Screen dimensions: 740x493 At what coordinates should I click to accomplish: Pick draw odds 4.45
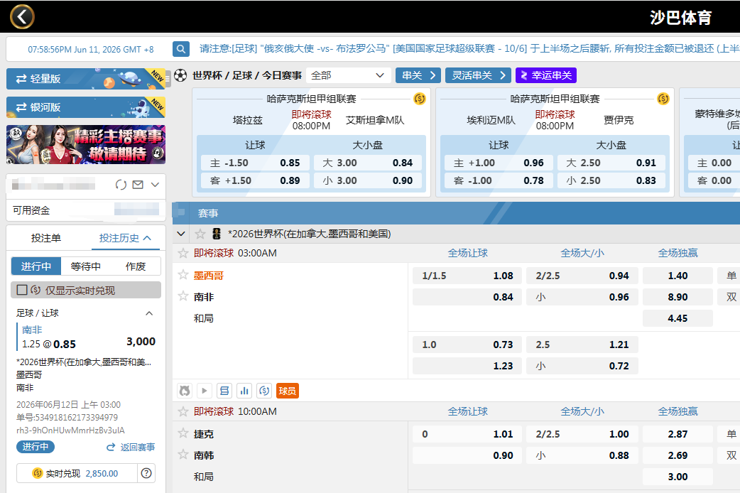(678, 318)
